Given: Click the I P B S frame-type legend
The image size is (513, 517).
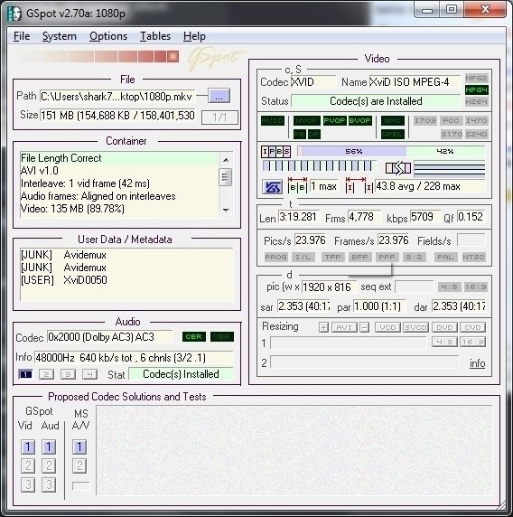Looking at the screenshot, I should (275, 152).
